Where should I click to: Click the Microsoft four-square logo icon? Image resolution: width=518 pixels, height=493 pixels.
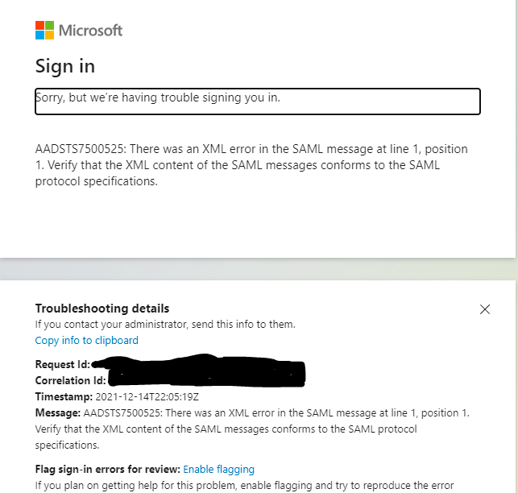(44, 30)
